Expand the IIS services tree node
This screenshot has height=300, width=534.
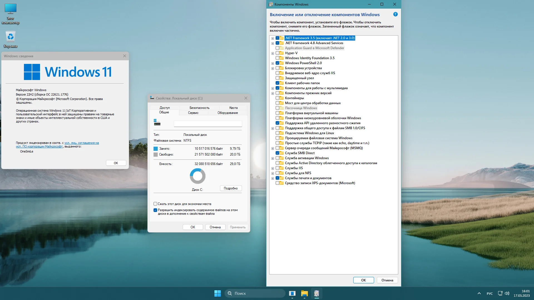coord(273,168)
